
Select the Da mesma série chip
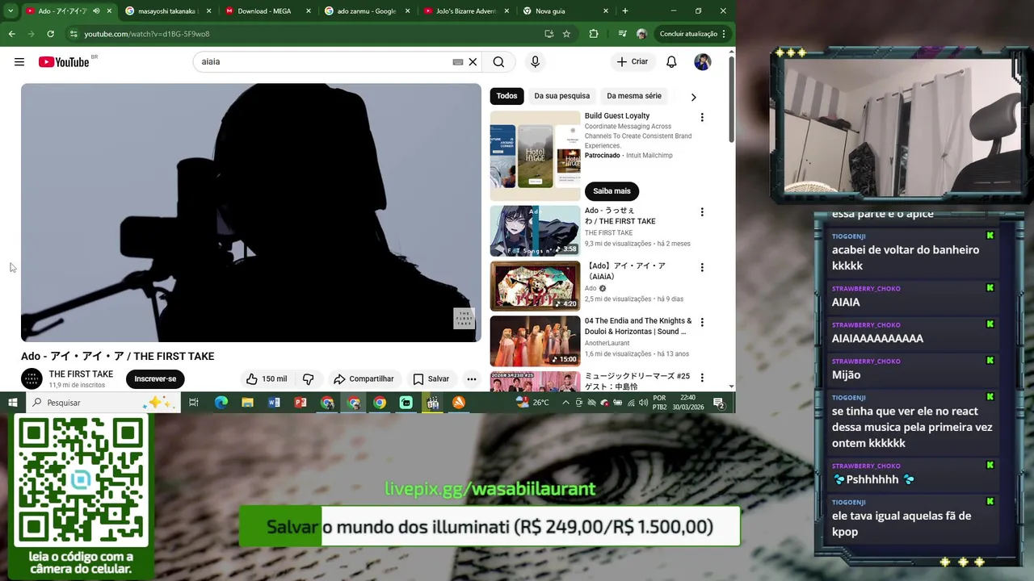pyautogui.click(x=634, y=96)
